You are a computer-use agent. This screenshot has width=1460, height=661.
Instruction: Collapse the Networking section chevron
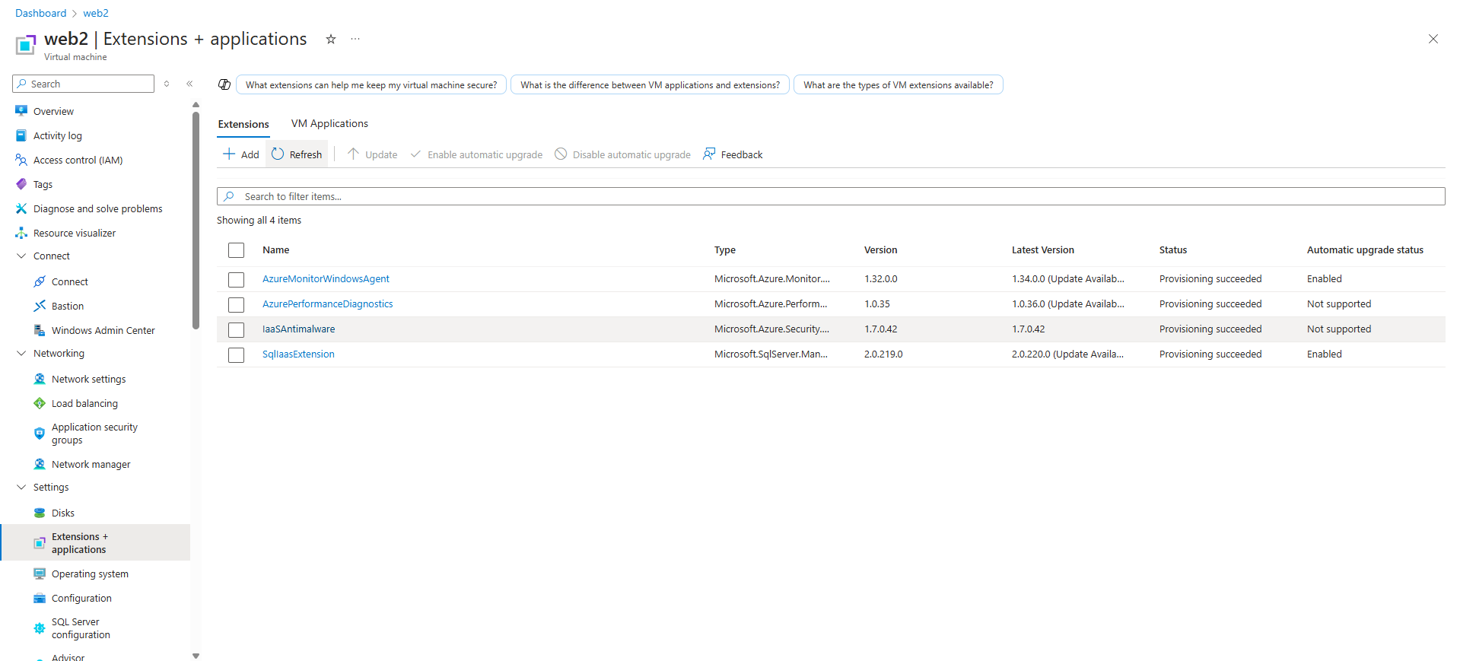(x=21, y=354)
